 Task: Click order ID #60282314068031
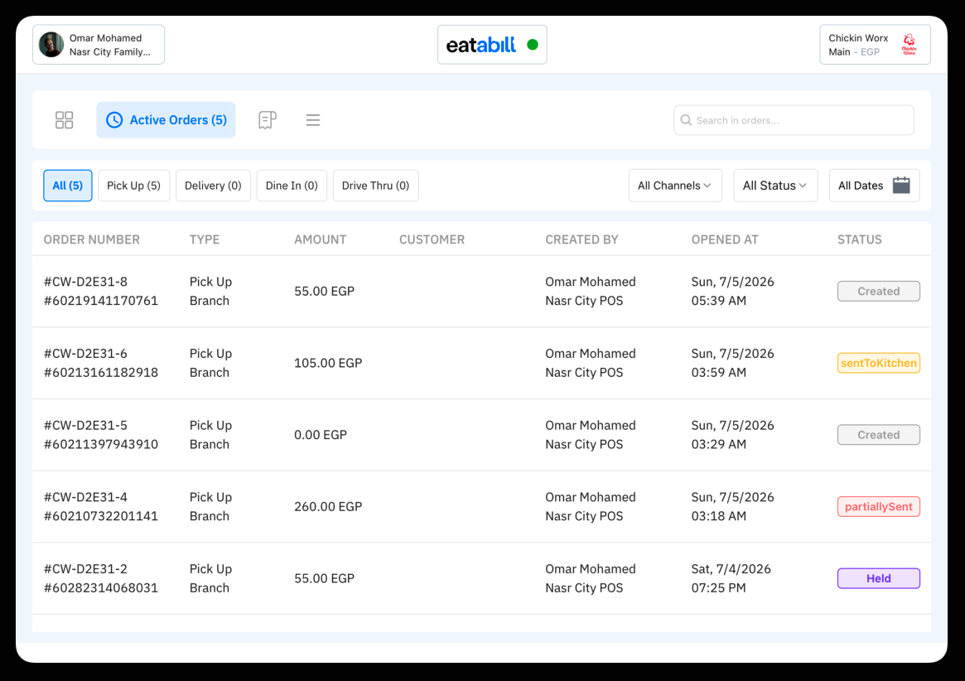tap(101, 588)
